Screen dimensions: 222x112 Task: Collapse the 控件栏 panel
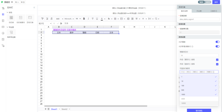tap(34, 7)
